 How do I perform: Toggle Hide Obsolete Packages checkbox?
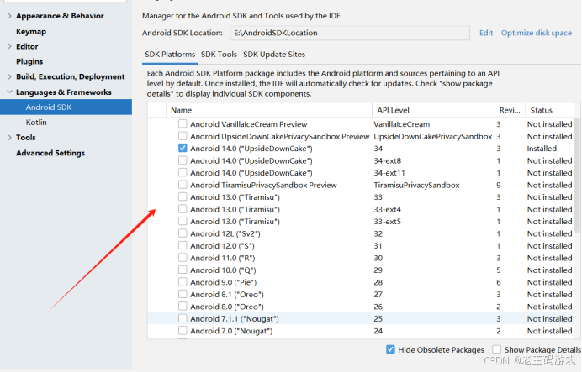pos(390,349)
